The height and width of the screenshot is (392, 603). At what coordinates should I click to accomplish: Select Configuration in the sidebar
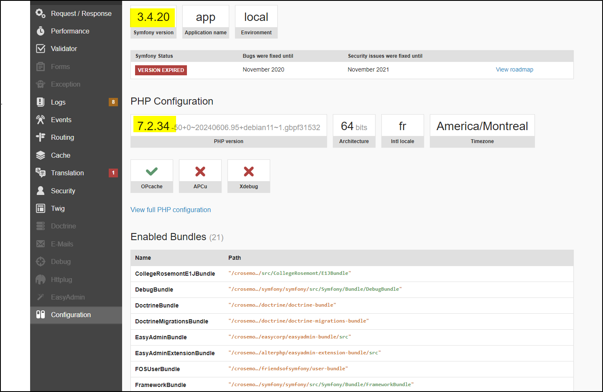coord(71,315)
